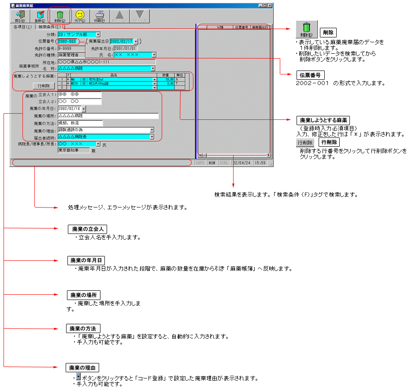Click the right scroll arrow of the results list
This screenshot has width=412, height=389.
tap(268, 155)
